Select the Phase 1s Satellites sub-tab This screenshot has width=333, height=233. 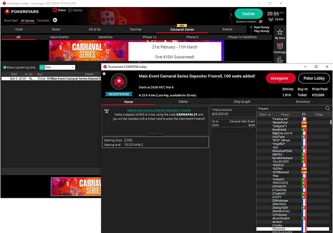click(x=242, y=37)
